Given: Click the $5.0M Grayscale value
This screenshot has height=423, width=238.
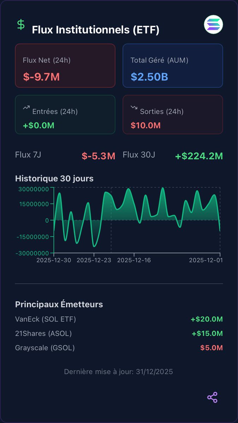Looking at the screenshot, I should (x=212, y=348).
